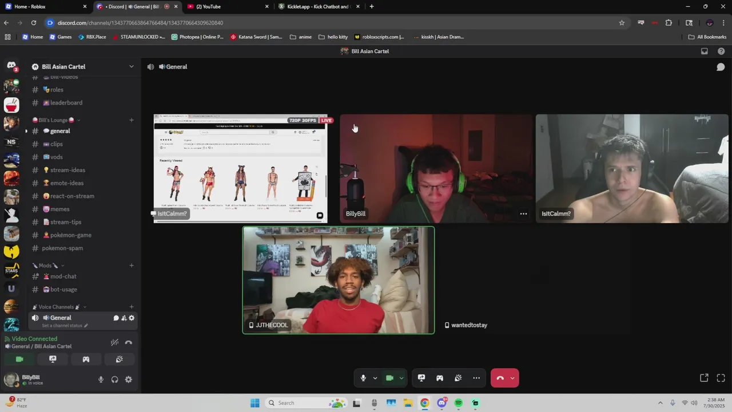The width and height of the screenshot is (732, 412).
Task: Click the activities controller icon in the call bar
Action: (x=440, y=378)
